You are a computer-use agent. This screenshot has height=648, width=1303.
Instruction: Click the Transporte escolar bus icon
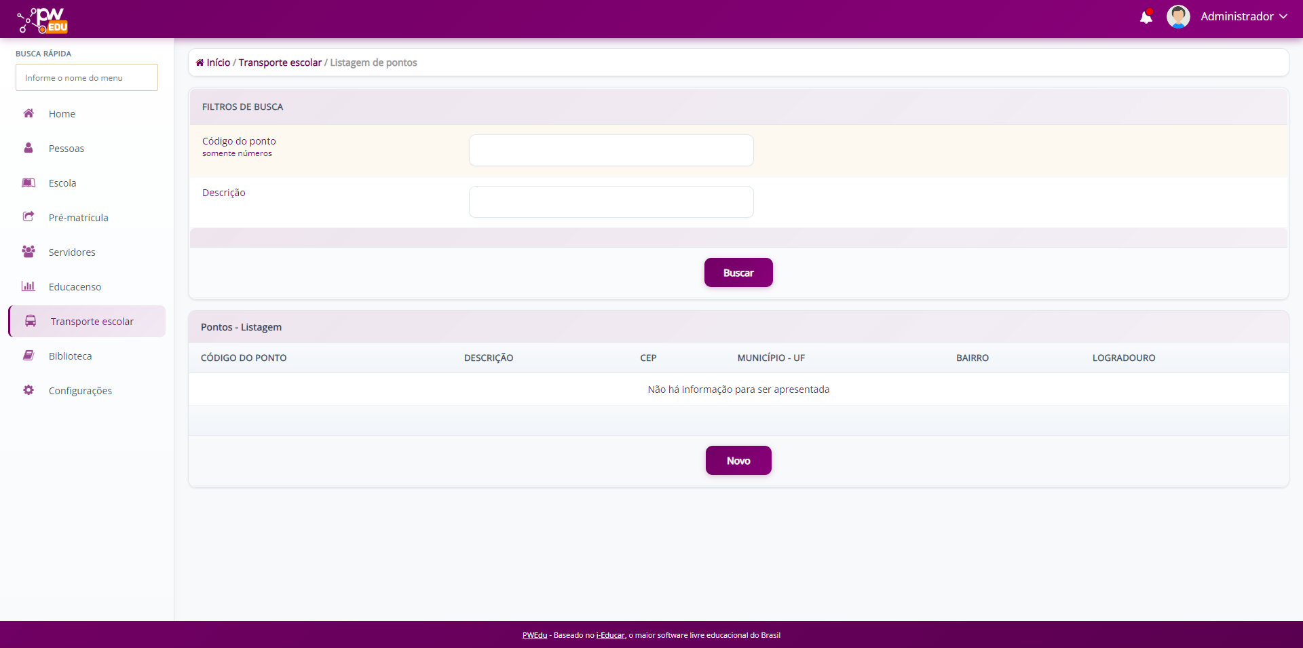31,321
